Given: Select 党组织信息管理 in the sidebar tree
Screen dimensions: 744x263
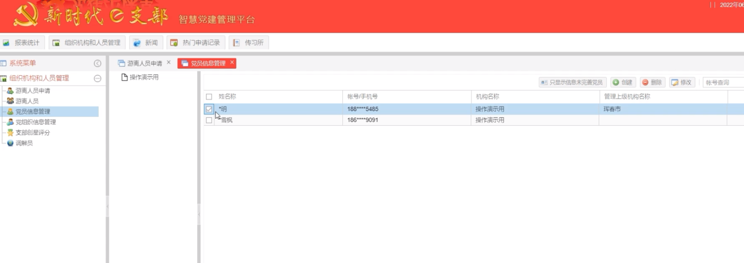Looking at the screenshot, I should [35, 122].
